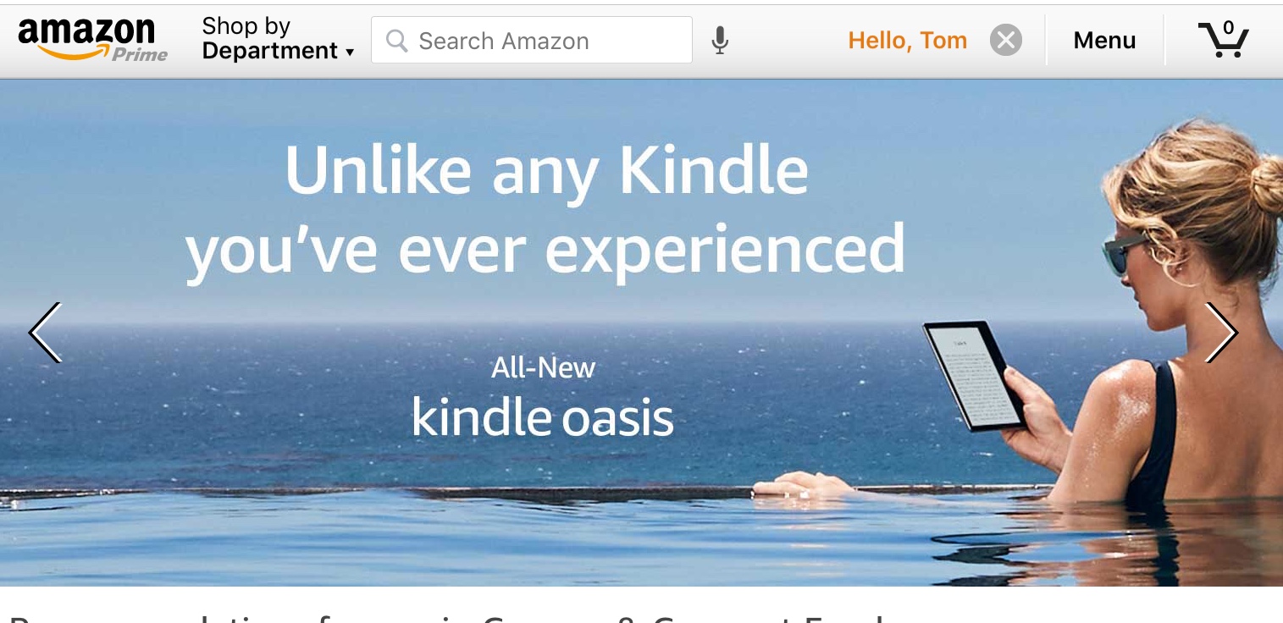Viewport: 1283px width, 623px height.
Task: Go to previous banner with left arrow
Action: (x=46, y=333)
